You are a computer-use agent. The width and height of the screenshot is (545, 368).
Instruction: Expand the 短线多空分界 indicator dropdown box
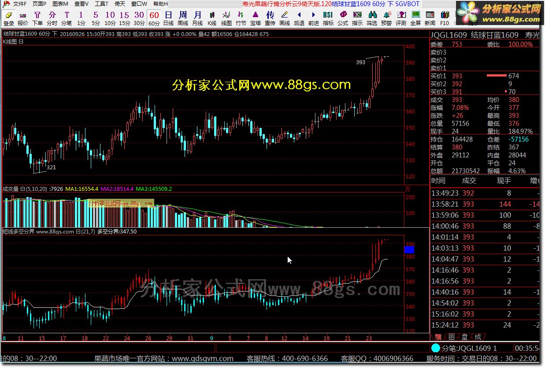(78, 231)
